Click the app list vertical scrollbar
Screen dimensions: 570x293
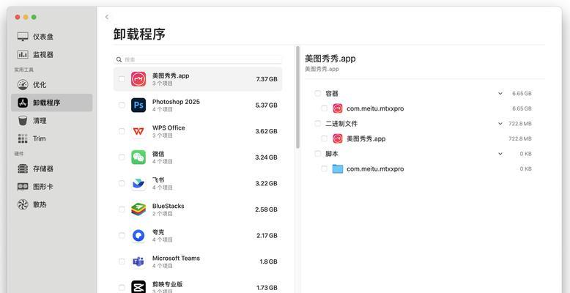coord(297,97)
